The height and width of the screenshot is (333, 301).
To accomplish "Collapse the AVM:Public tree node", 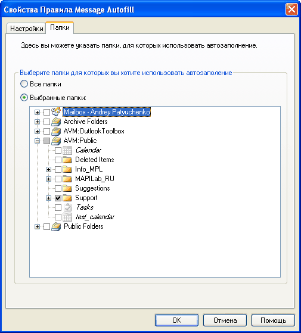I will click(x=37, y=141).
